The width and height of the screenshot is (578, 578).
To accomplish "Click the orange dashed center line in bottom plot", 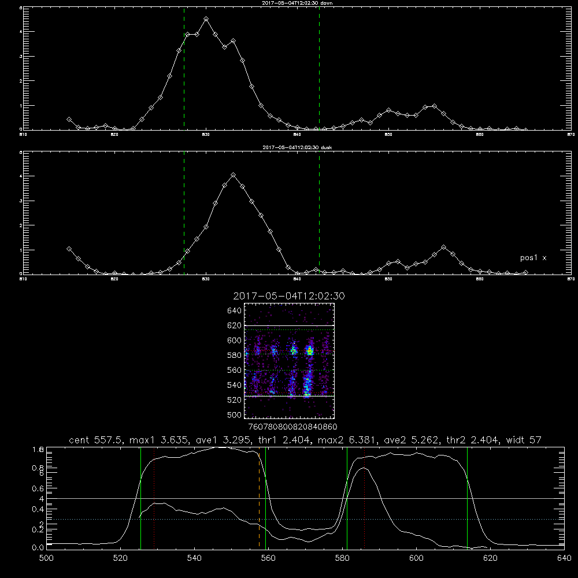I will (x=259, y=498).
